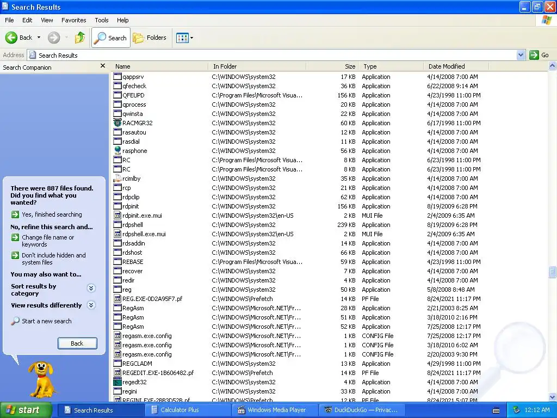
Task: Click the green Back arrow icon
Action: pos(11,38)
